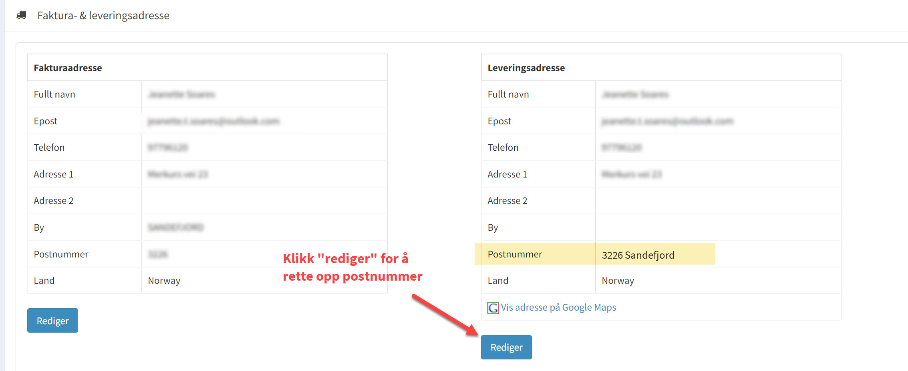Select the Fakturaadresse table header

(68, 68)
